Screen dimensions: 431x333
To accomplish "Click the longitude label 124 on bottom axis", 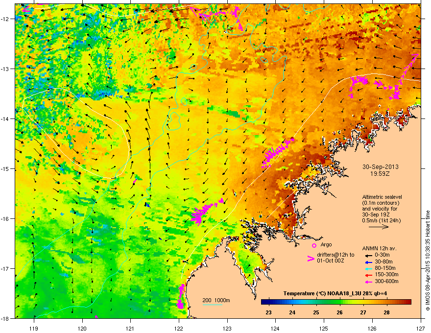I will click(x=275, y=328).
